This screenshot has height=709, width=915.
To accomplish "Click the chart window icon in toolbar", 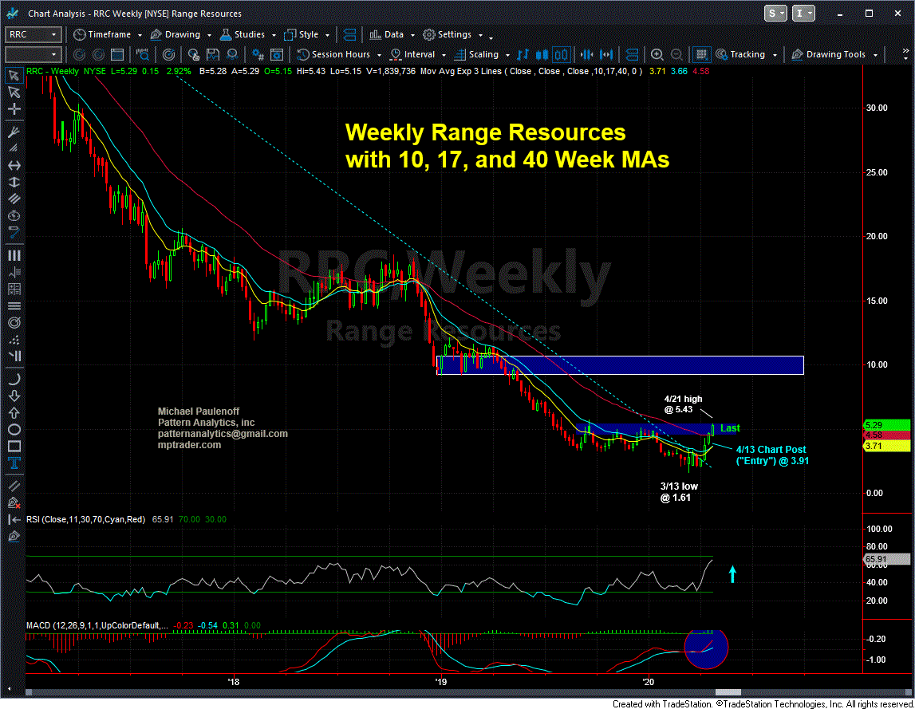I will click(117, 55).
